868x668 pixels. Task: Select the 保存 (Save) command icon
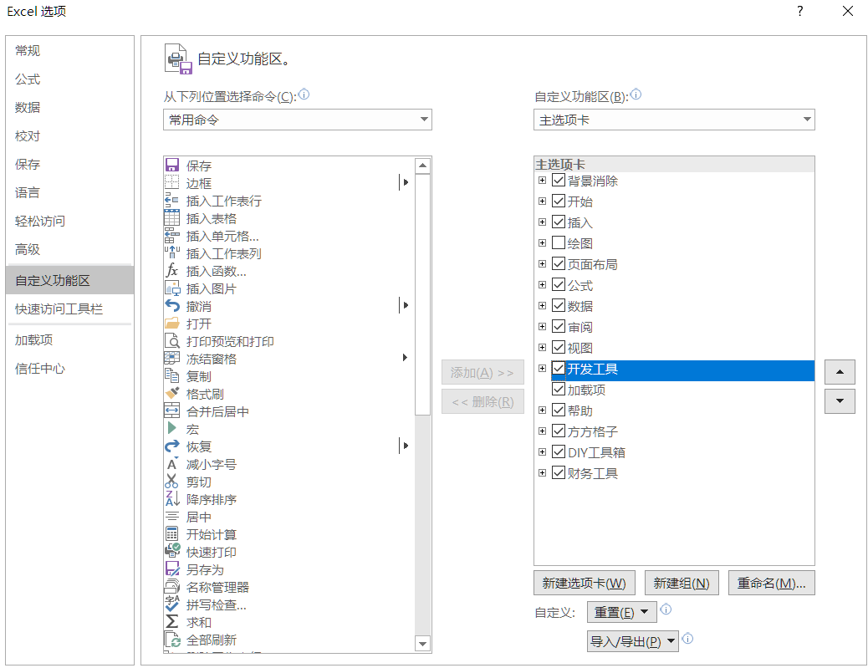tap(172, 165)
